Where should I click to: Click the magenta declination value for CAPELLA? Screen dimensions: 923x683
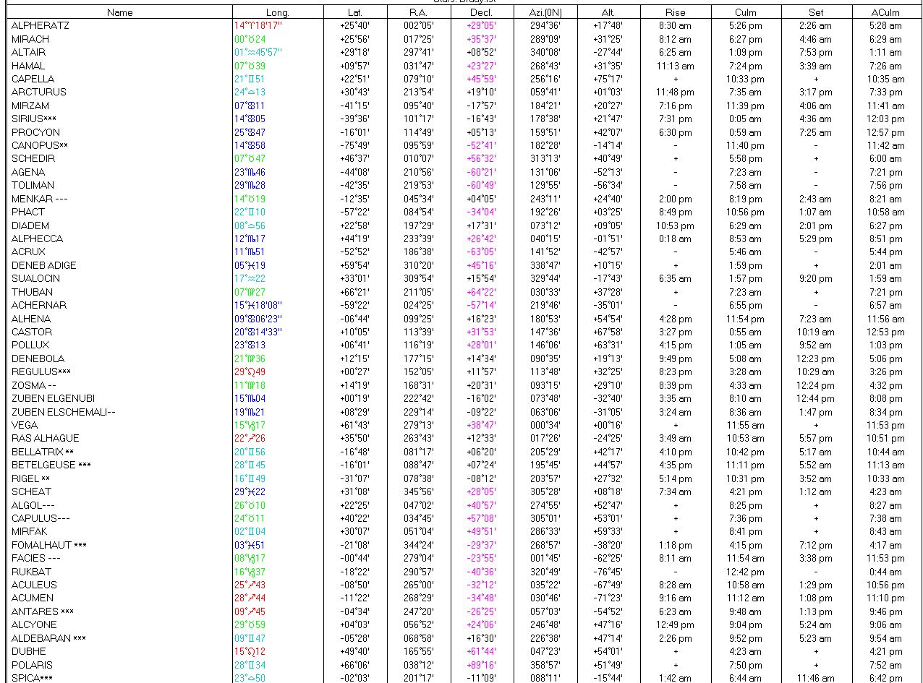tap(482, 79)
